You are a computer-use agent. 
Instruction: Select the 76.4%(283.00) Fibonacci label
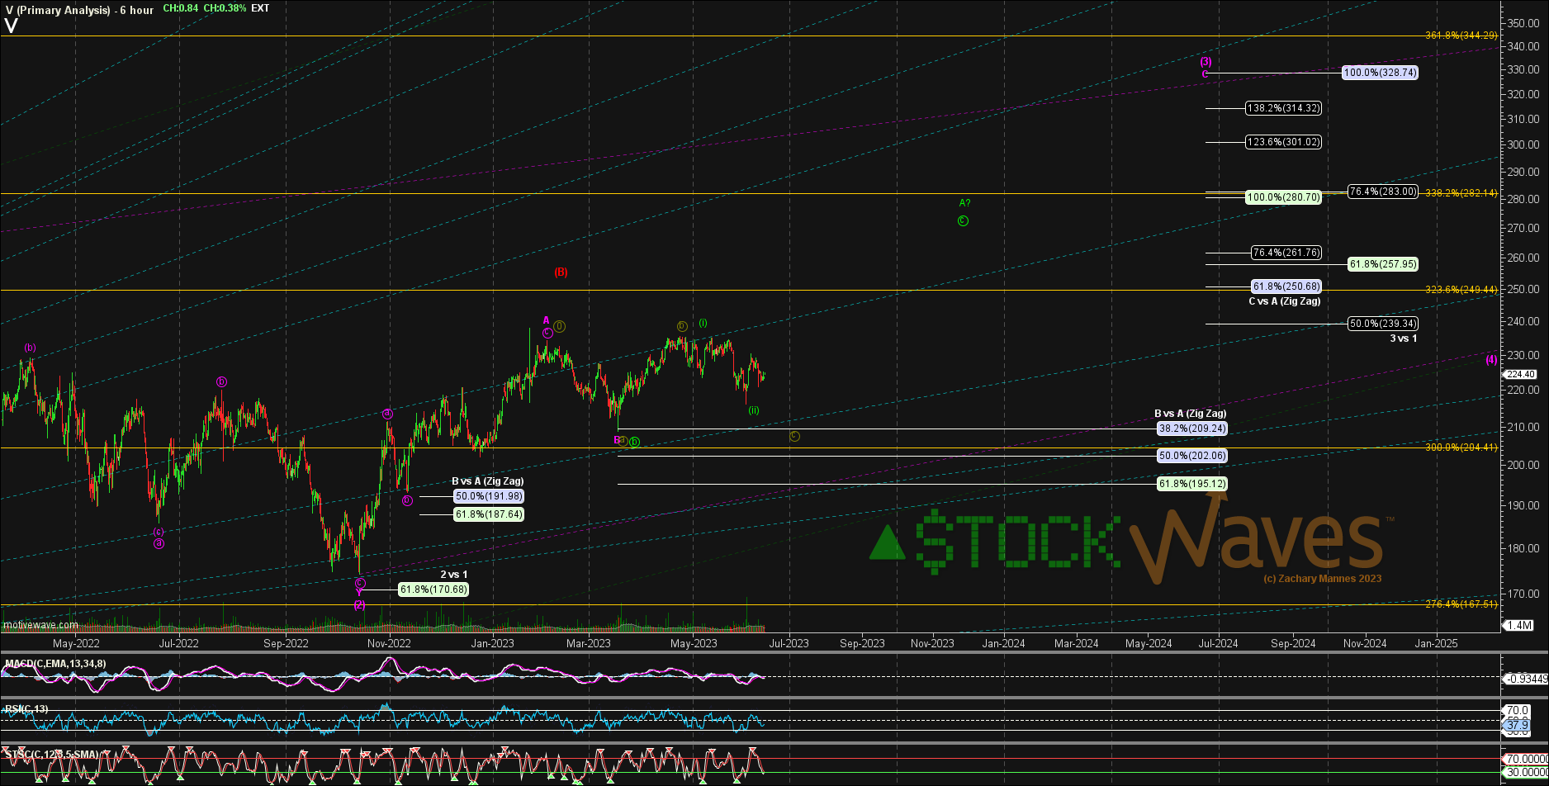(x=1382, y=192)
